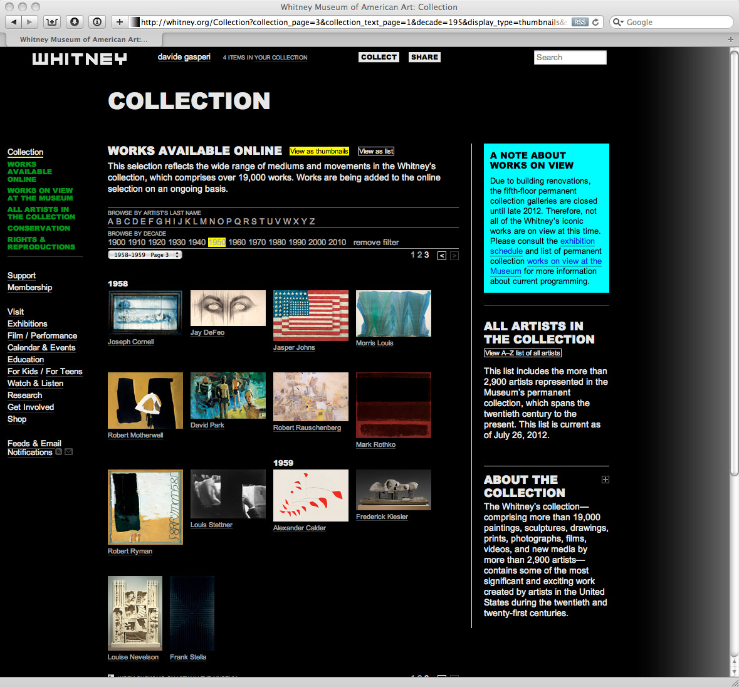Image resolution: width=739 pixels, height=687 pixels.
Task: Open Jasper Johns flag painting thumbnail
Action: pyautogui.click(x=311, y=315)
